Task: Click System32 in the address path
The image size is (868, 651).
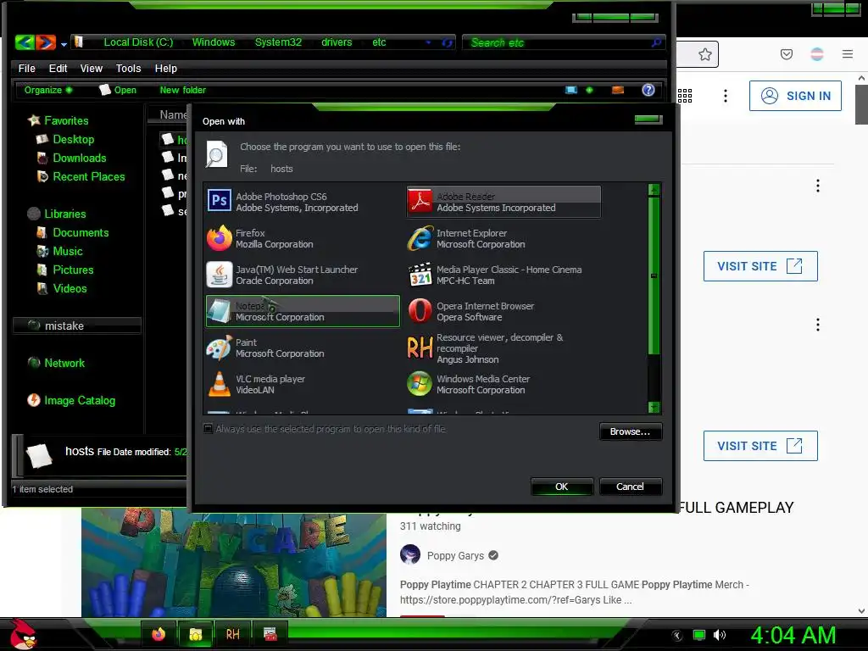Action: pos(278,42)
